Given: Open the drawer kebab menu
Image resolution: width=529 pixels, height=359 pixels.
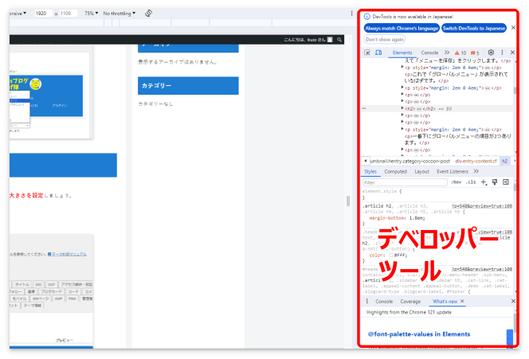Looking at the screenshot, I should coord(366,301).
